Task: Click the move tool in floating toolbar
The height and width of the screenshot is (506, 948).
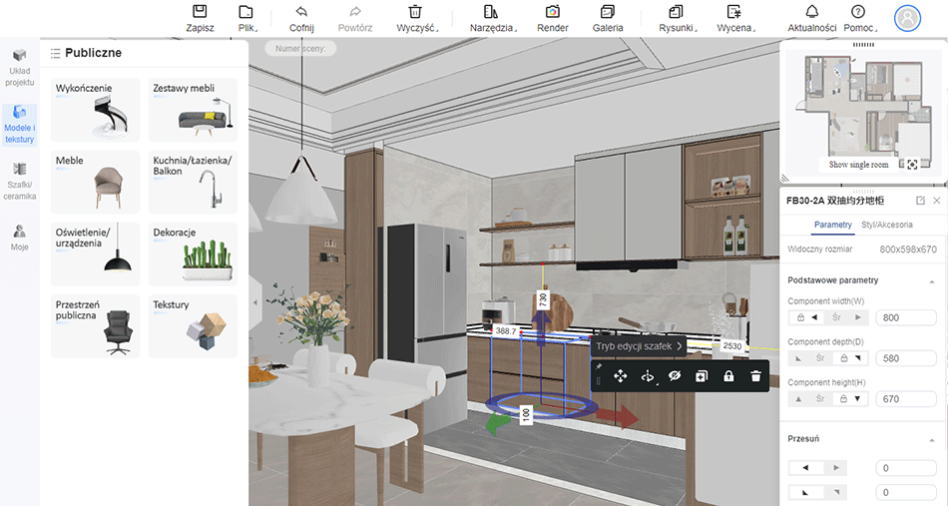Action: pos(620,376)
